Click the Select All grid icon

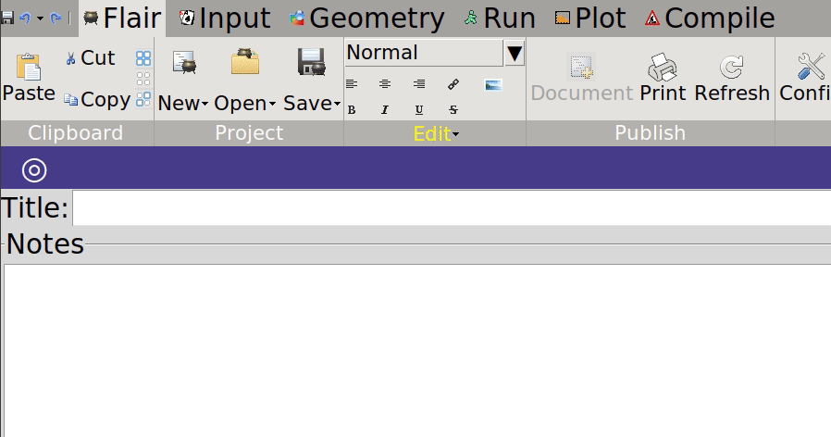tap(143, 57)
